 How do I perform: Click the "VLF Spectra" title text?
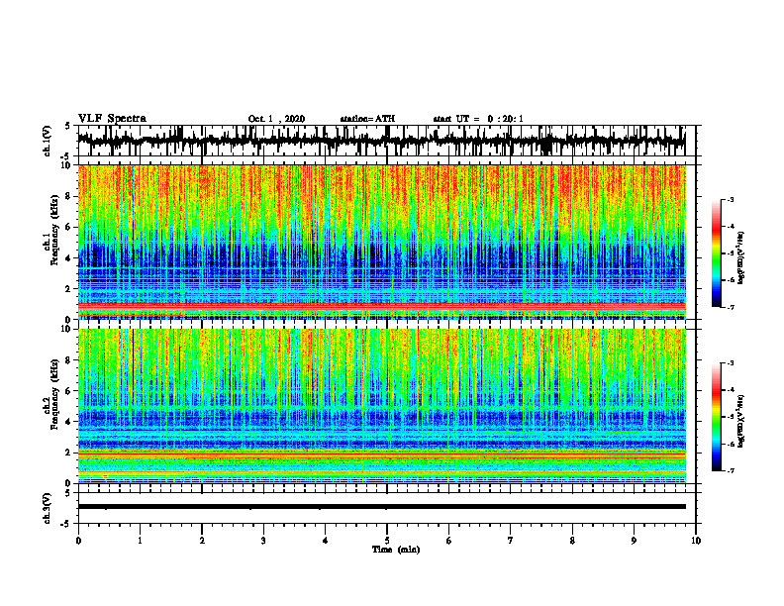coord(112,118)
